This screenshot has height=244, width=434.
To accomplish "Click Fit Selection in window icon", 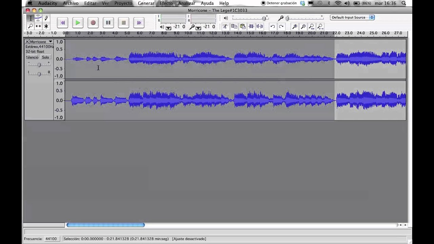I will click(x=312, y=26).
